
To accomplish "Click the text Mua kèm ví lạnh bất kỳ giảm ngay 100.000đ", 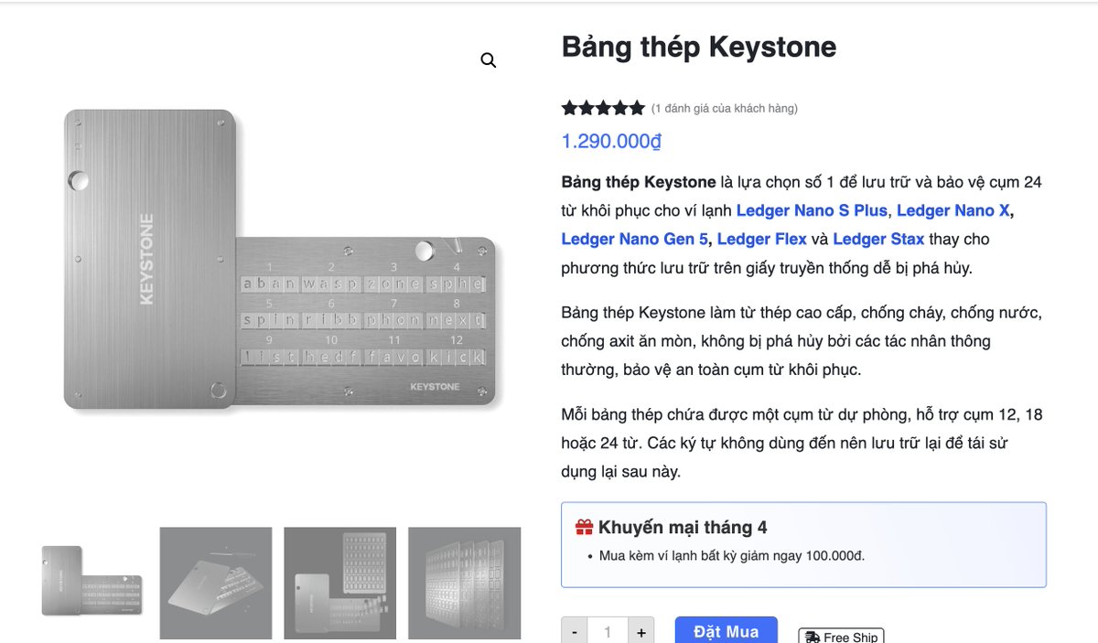I will click(x=732, y=556).
